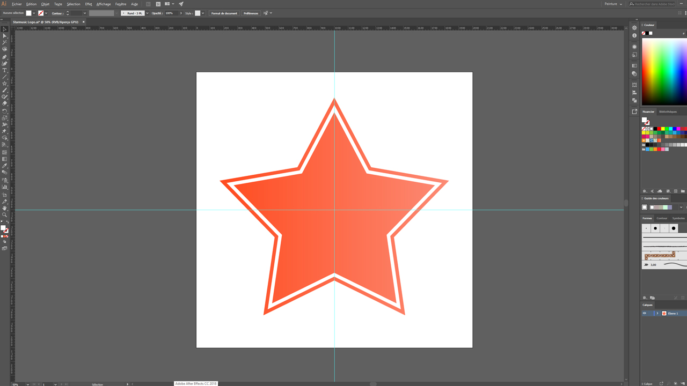Image resolution: width=687 pixels, height=386 pixels.
Task: Select the Gradient tool
Action: click(x=5, y=159)
